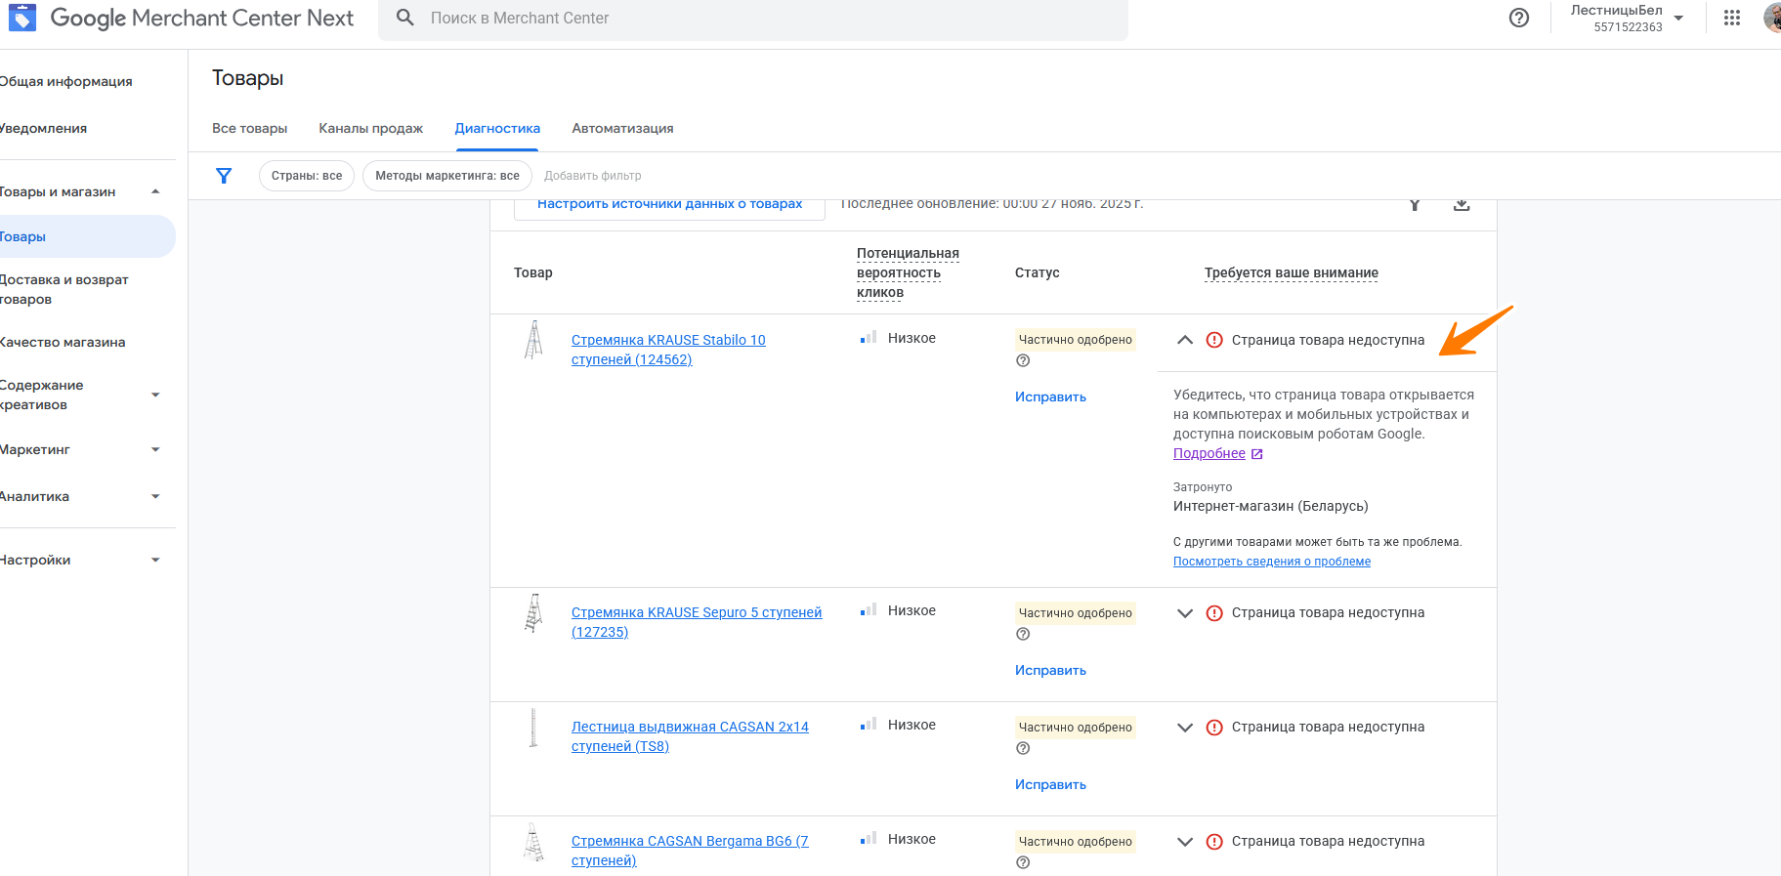This screenshot has height=876, width=1781.
Task: Click the blue filter funnel icon
Action: [224, 176]
